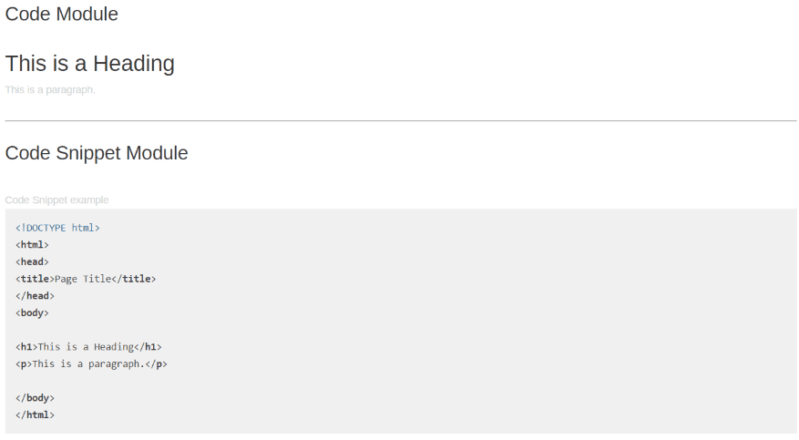Click the "Code Module" heading
This screenshot has height=440, width=799.
pos(61,15)
